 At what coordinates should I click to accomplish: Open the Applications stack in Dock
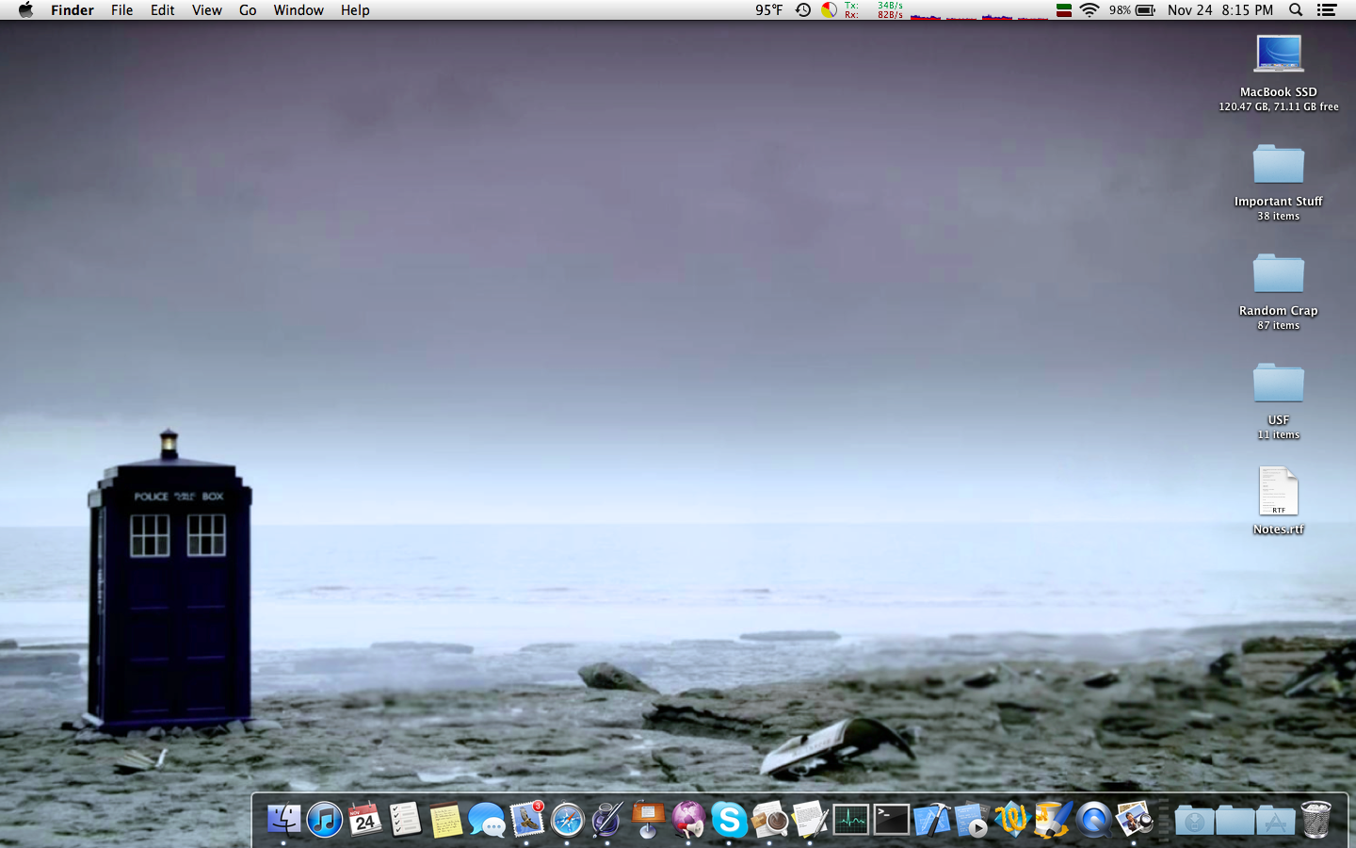click(x=1275, y=820)
